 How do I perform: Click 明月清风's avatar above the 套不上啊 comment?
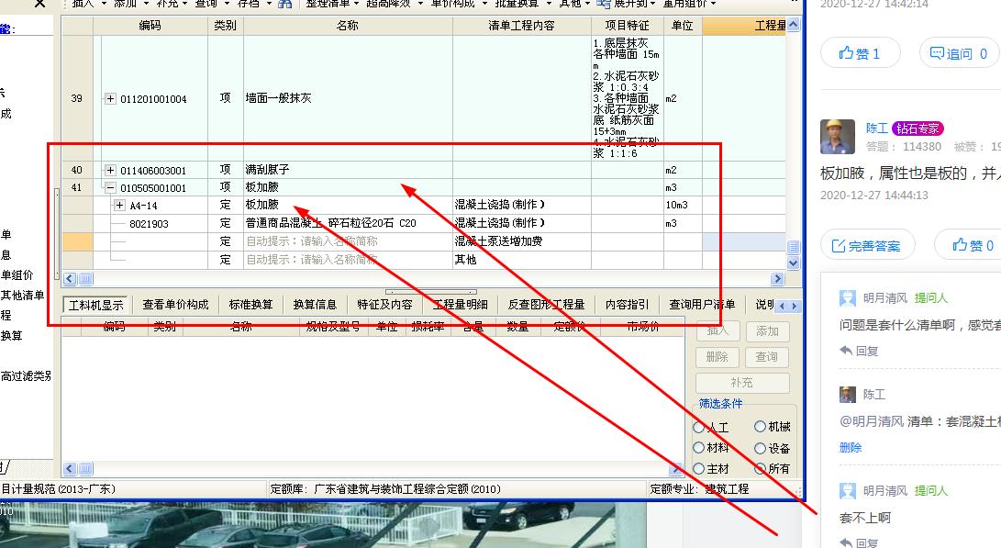click(847, 491)
